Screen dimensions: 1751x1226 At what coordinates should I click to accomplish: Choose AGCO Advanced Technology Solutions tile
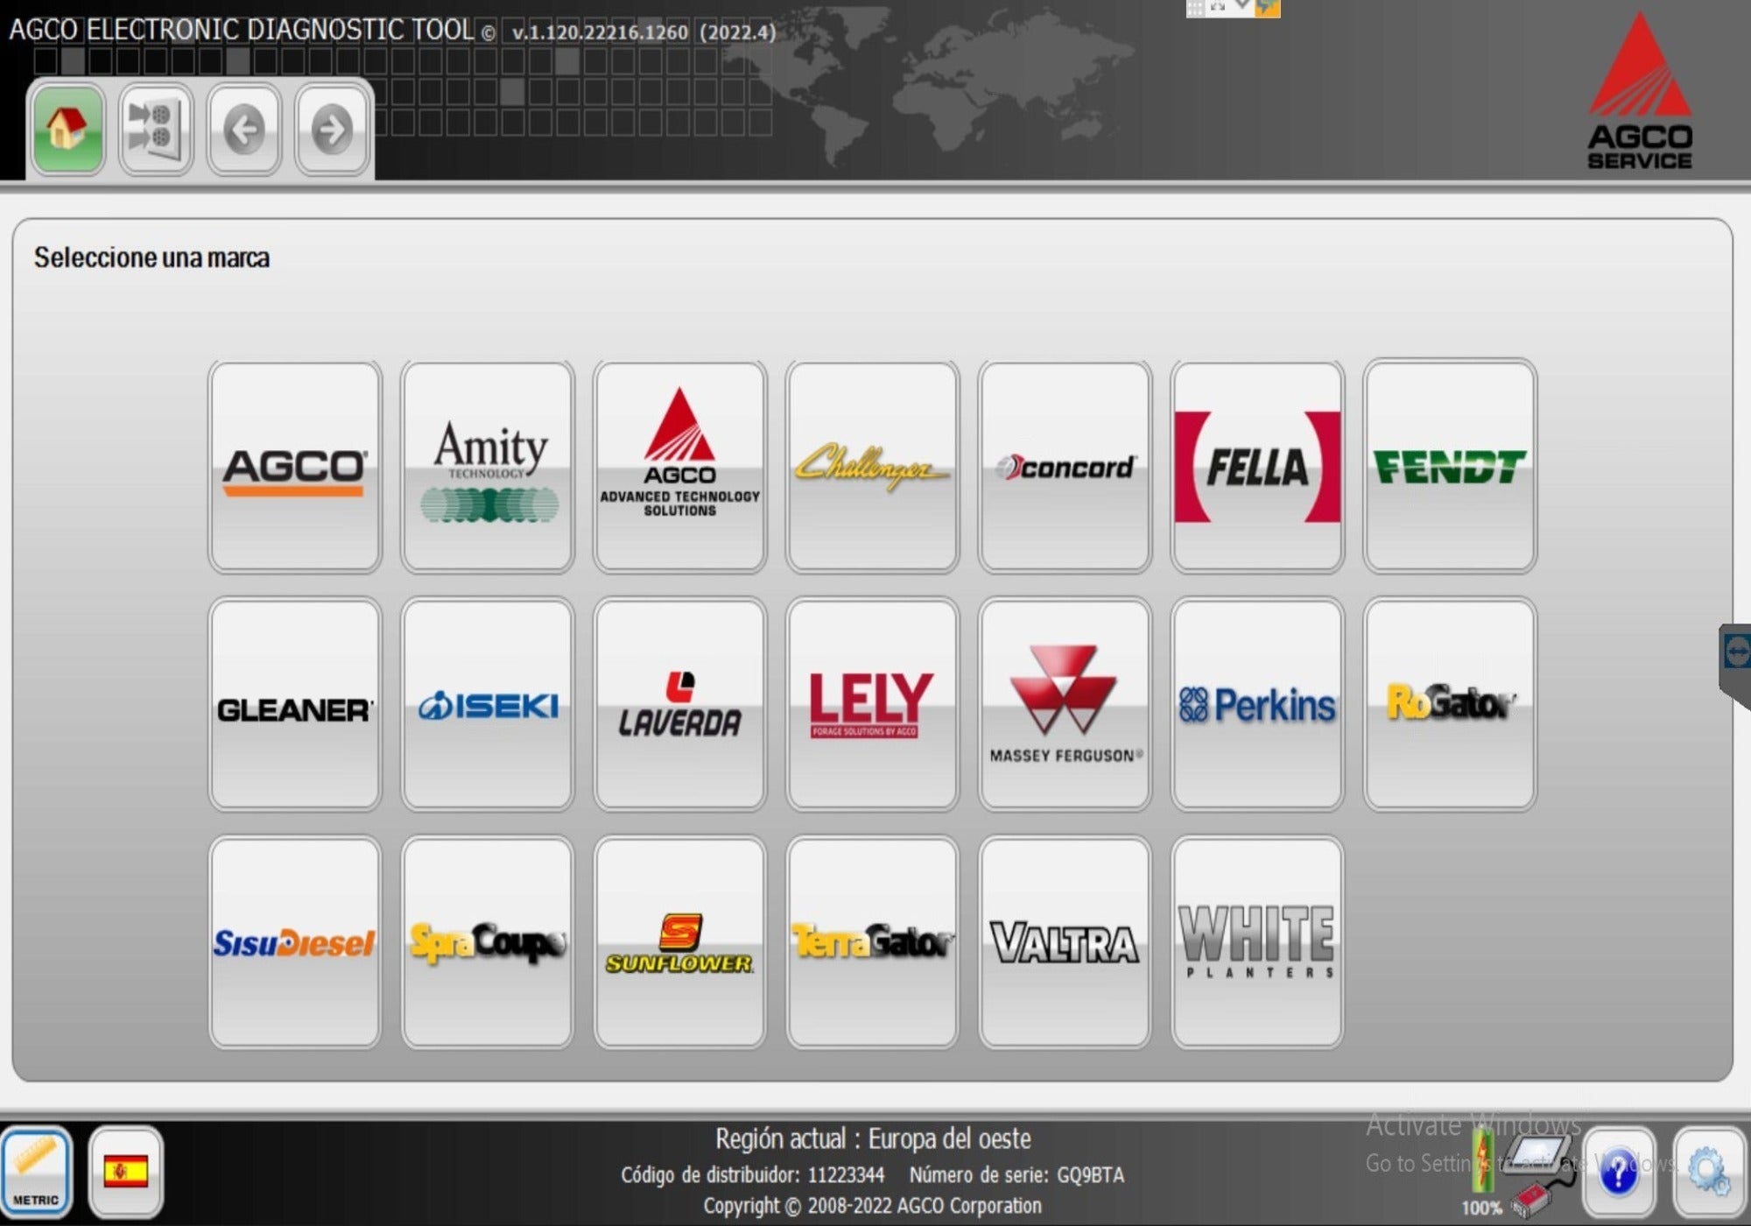[x=679, y=467]
